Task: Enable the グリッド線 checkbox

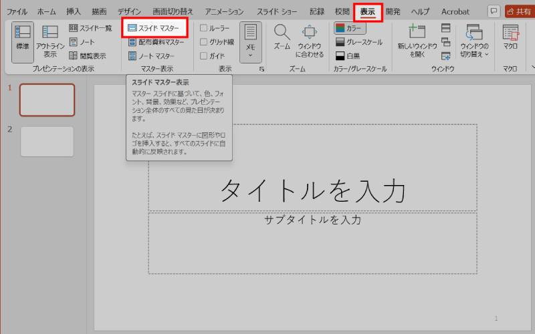Action: [x=203, y=42]
